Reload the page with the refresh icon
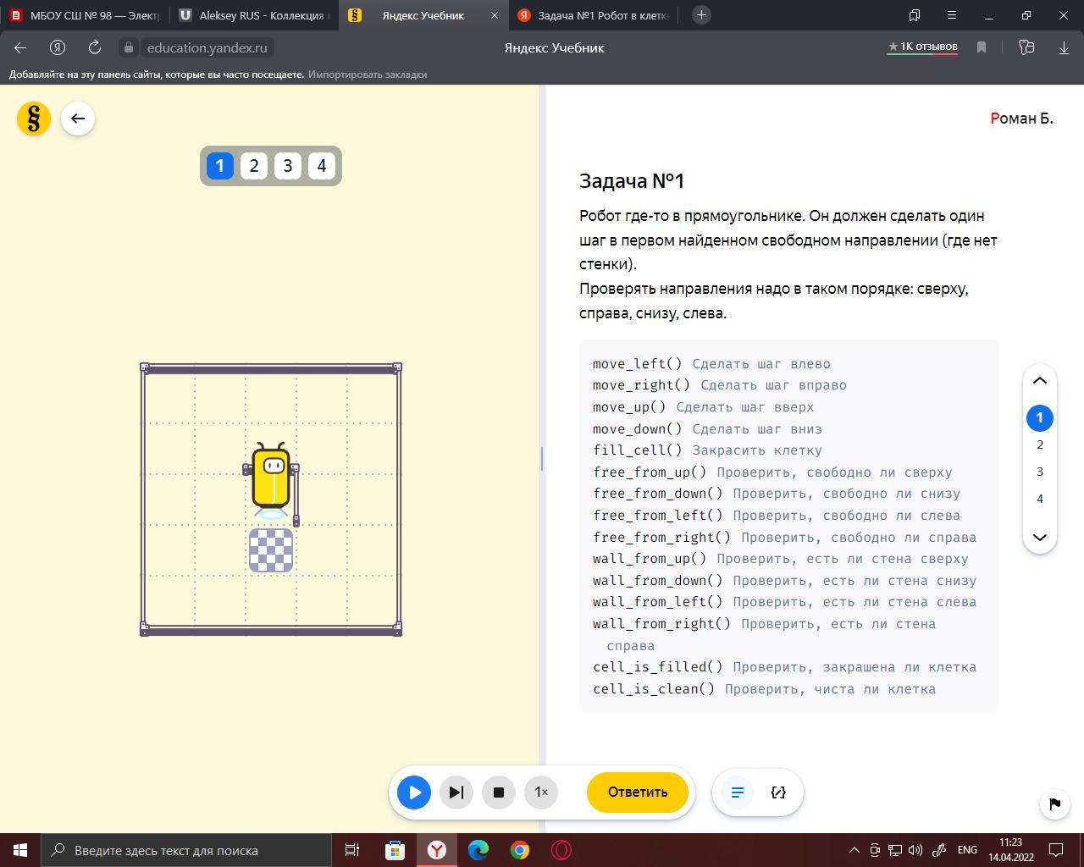 (95, 47)
